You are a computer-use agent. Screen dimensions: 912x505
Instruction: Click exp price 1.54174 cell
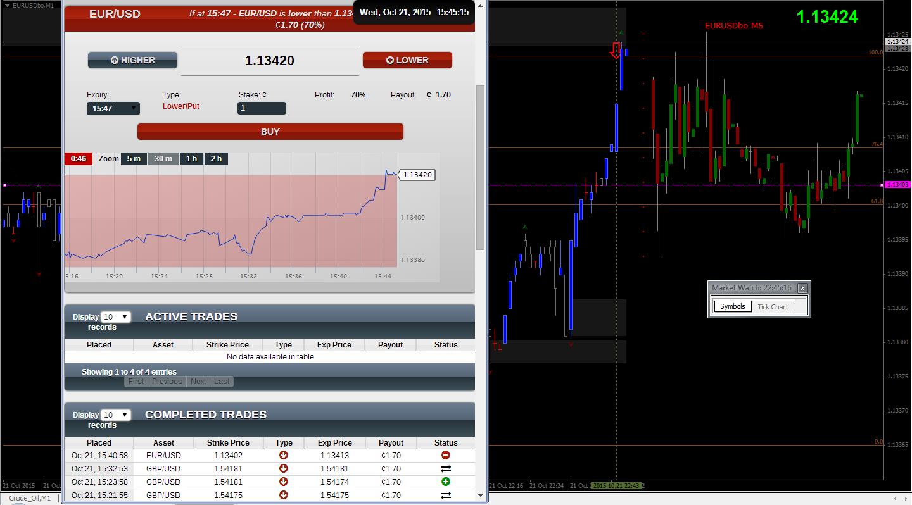click(x=334, y=482)
